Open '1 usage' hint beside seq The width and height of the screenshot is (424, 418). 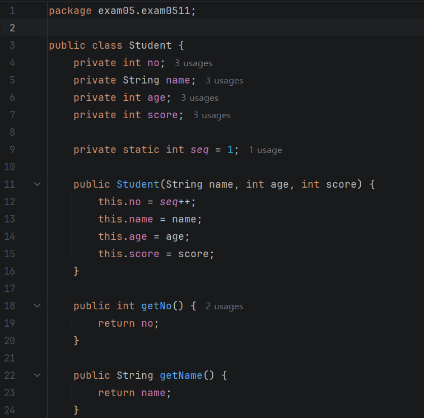pyautogui.click(x=265, y=150)
